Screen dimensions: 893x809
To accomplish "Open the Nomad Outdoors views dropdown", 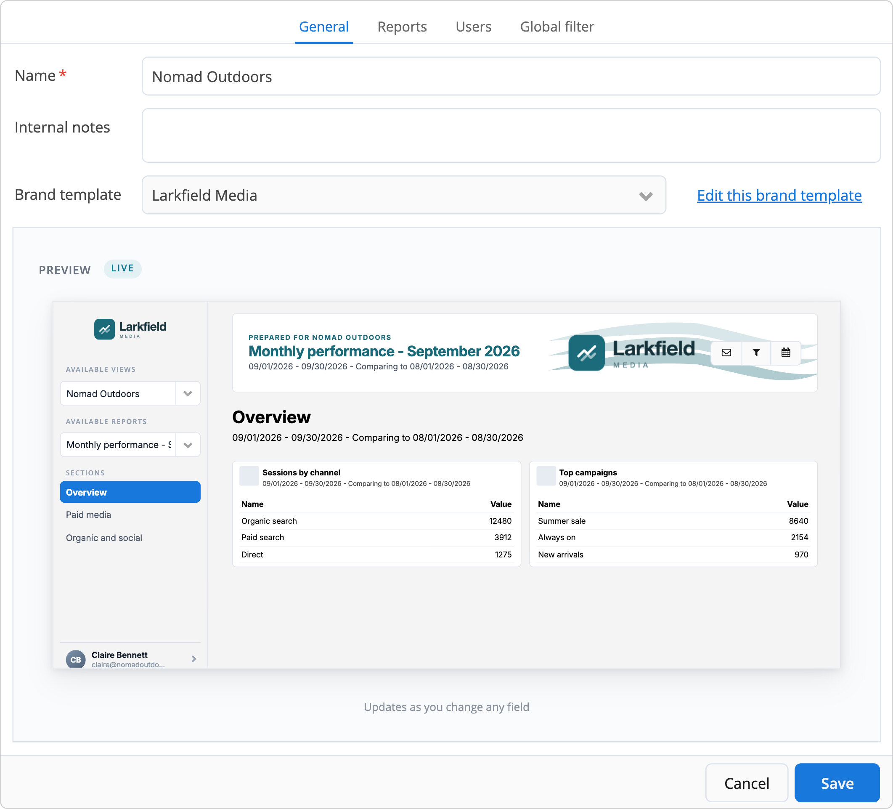I will click(130, 393).
